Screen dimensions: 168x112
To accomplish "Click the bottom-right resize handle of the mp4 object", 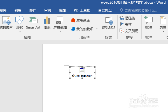I will [95, 78].
